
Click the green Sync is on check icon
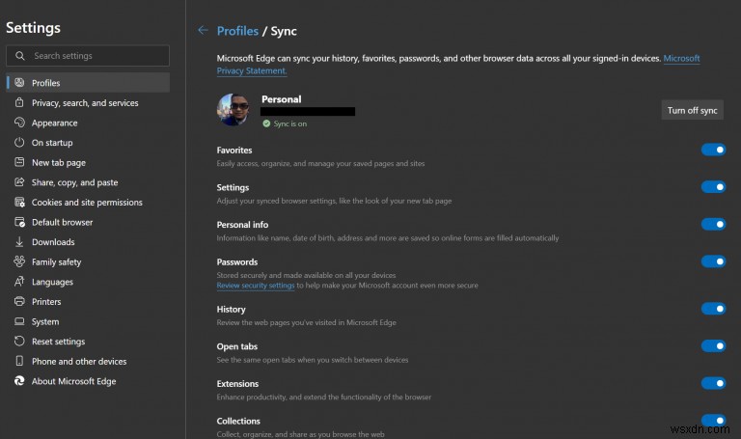[266, 123]
